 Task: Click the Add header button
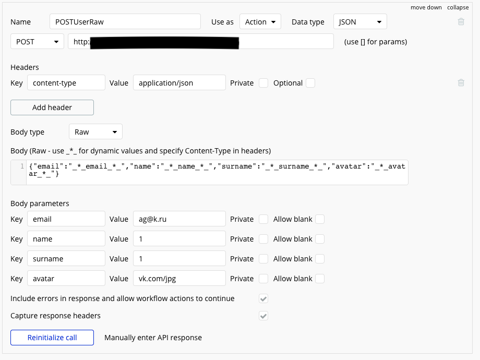pos(52,107)
